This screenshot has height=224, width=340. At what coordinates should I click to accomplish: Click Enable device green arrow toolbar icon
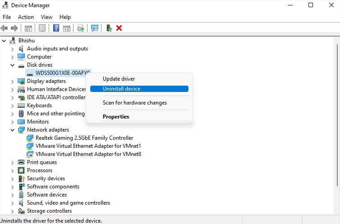point(109,28)
